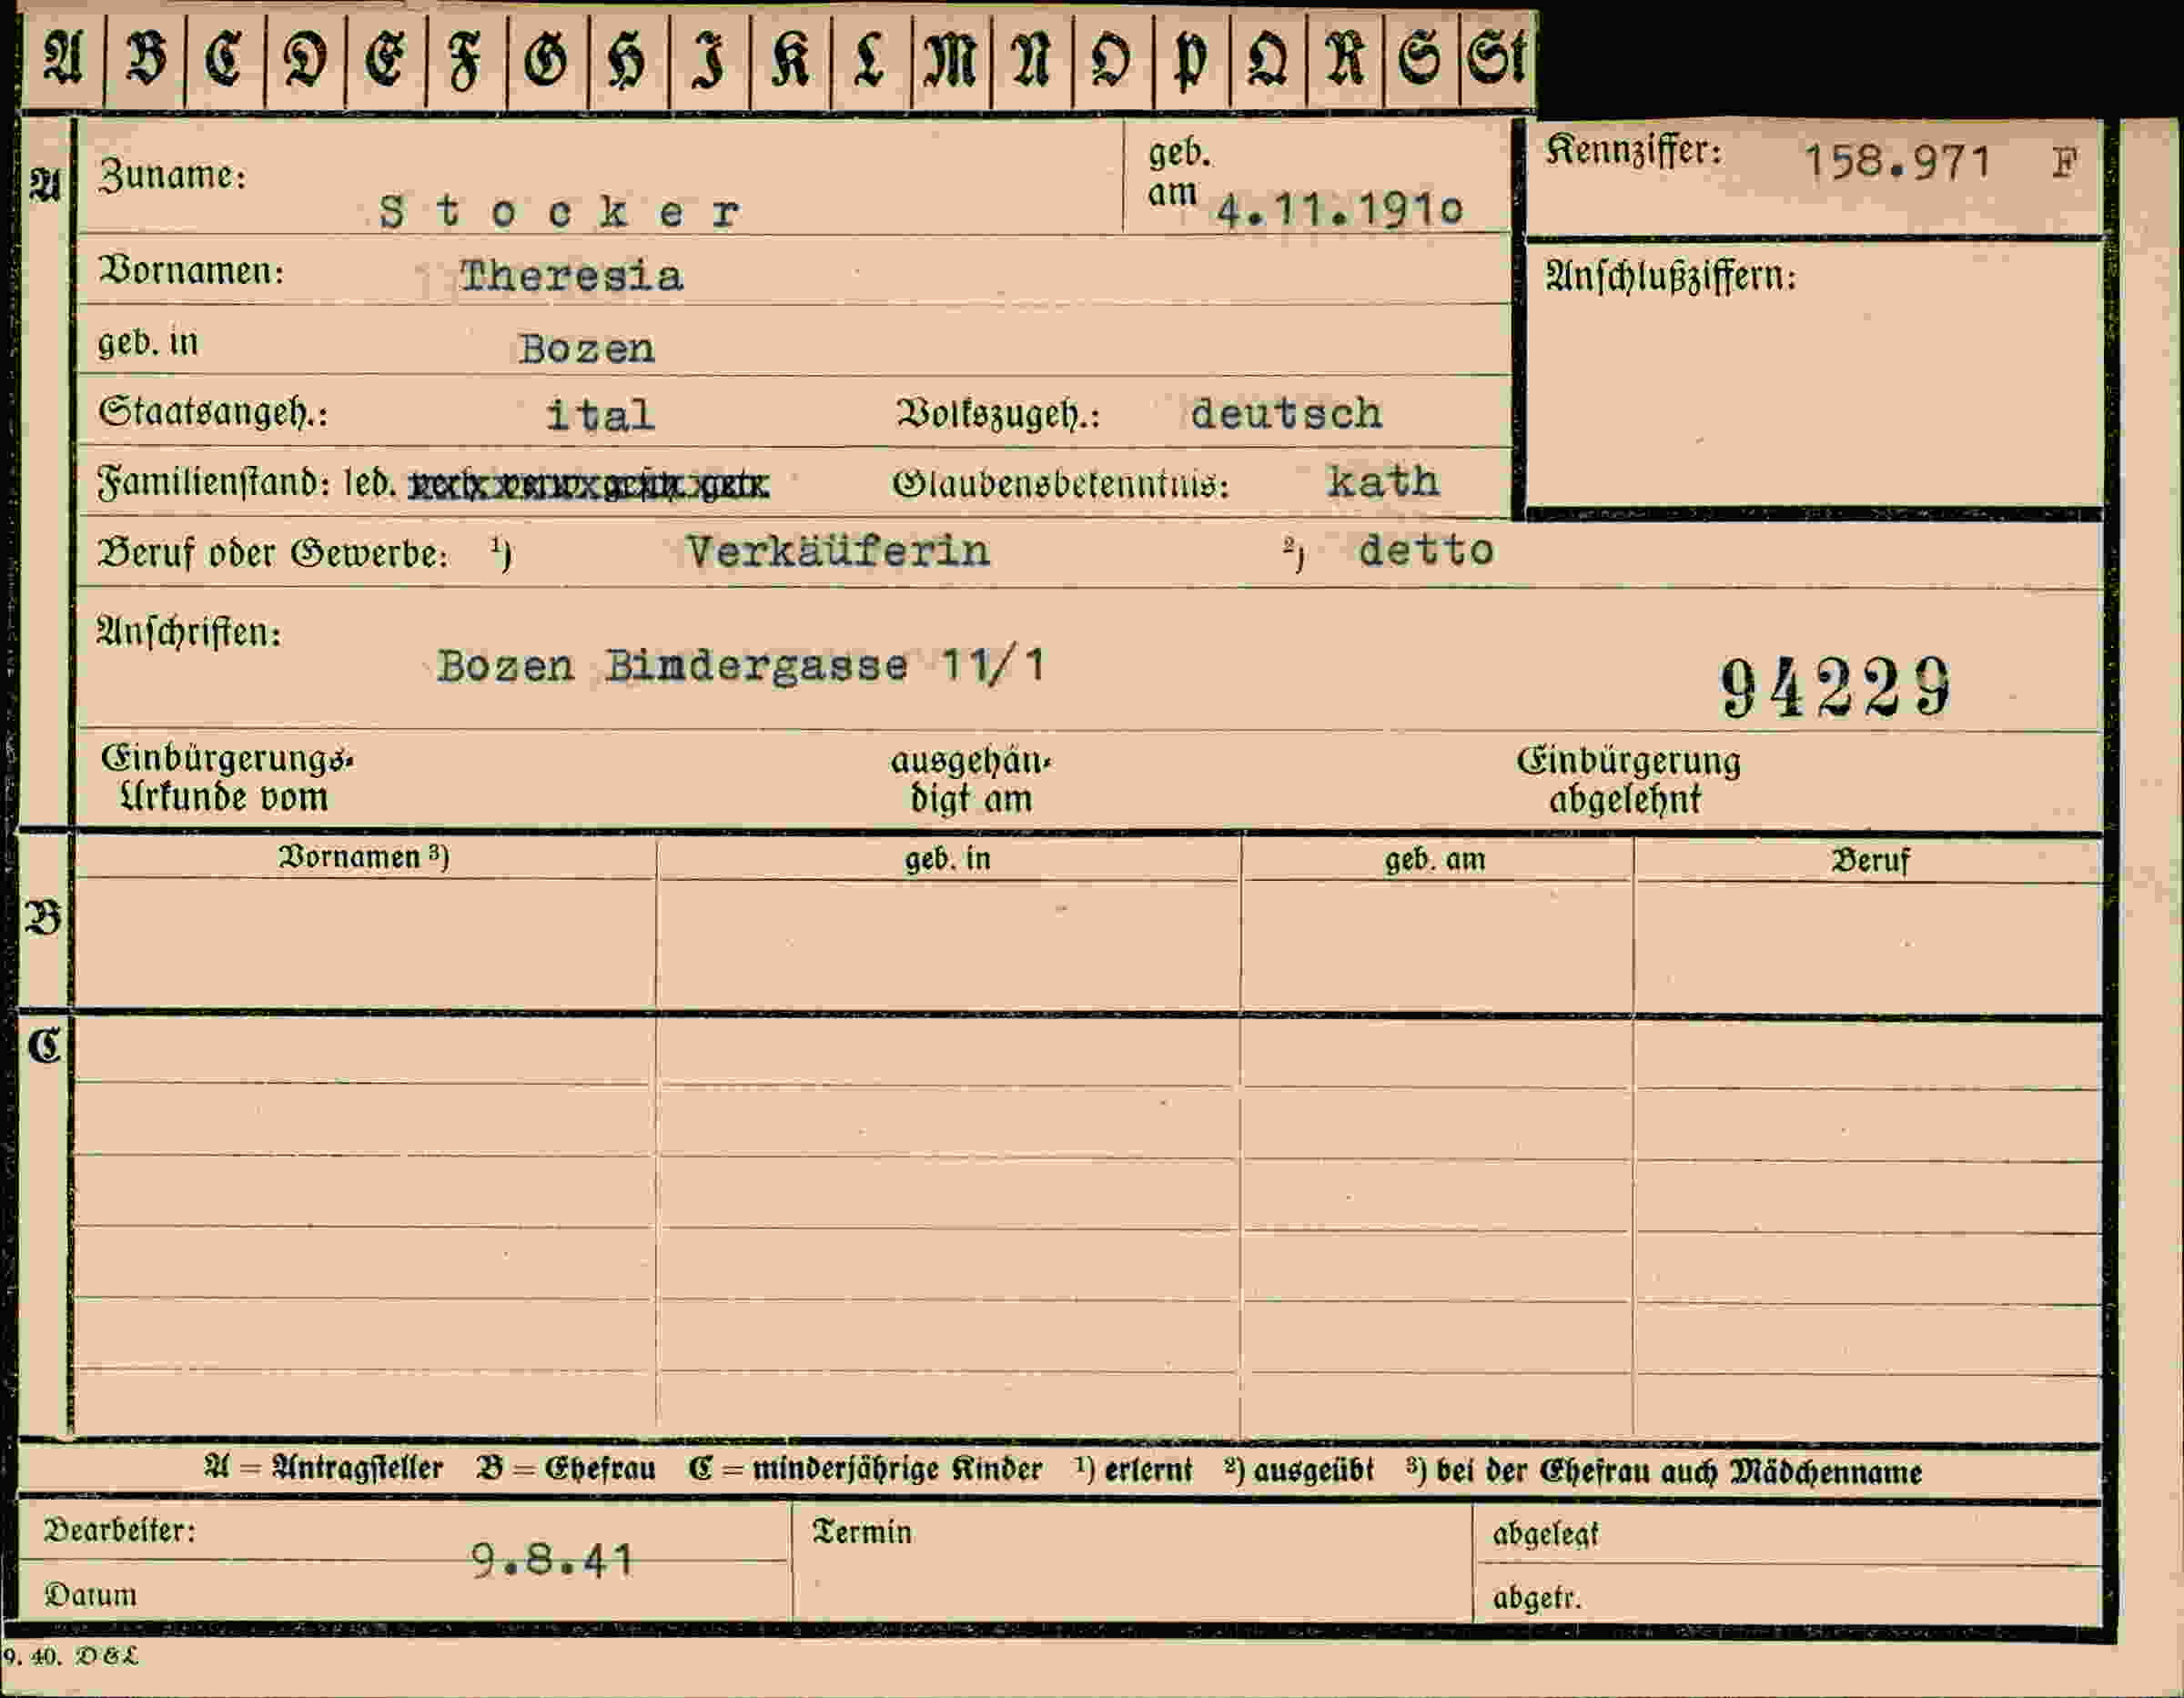Select the crossed-out text after "led."

[589, 486]
